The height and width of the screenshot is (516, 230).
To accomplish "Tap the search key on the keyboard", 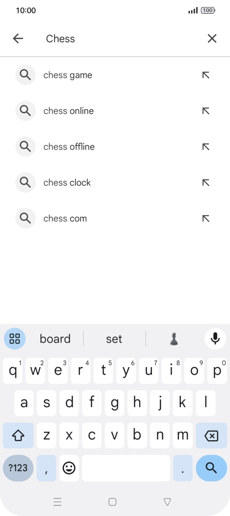I will 211,468.
